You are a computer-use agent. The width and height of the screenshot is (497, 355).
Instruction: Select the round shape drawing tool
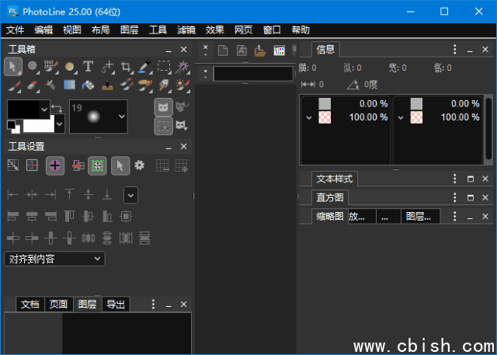(69, 67)
